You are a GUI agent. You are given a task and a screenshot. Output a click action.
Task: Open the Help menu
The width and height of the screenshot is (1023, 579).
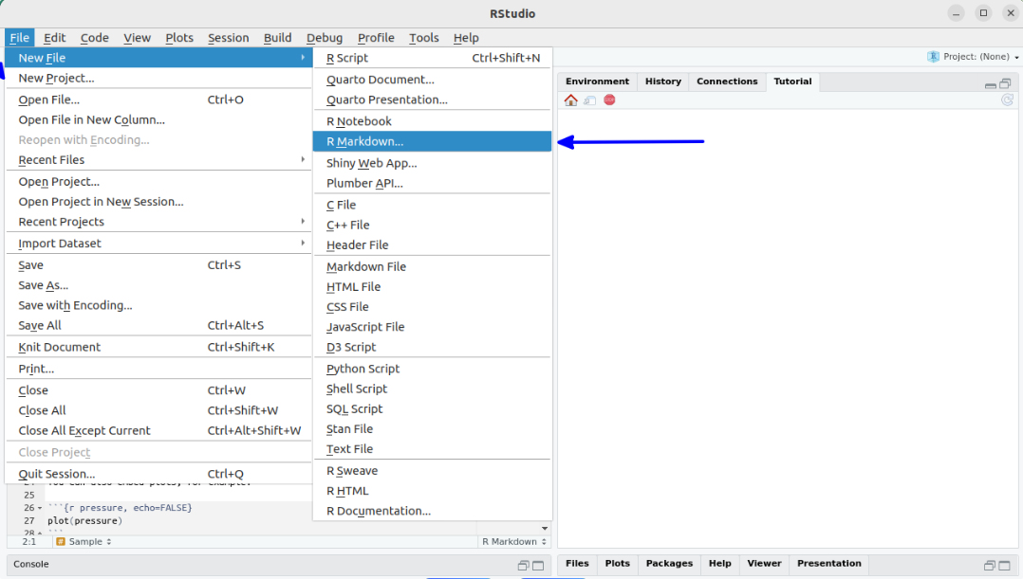coord(466,38)
